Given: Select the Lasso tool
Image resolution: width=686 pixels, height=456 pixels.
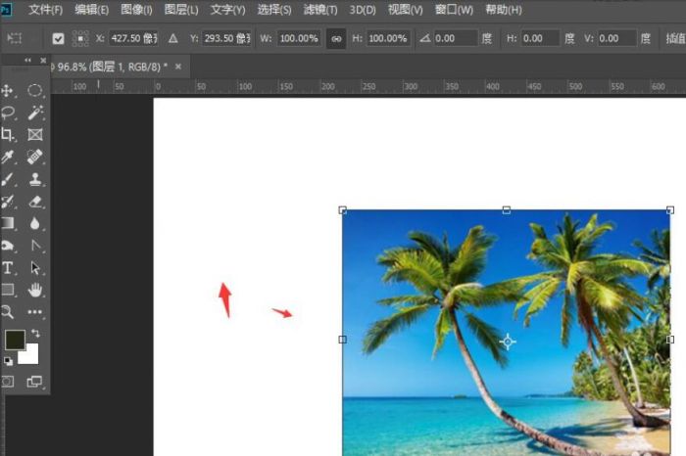Looking at the screenshot, I should tap(8, 113).
